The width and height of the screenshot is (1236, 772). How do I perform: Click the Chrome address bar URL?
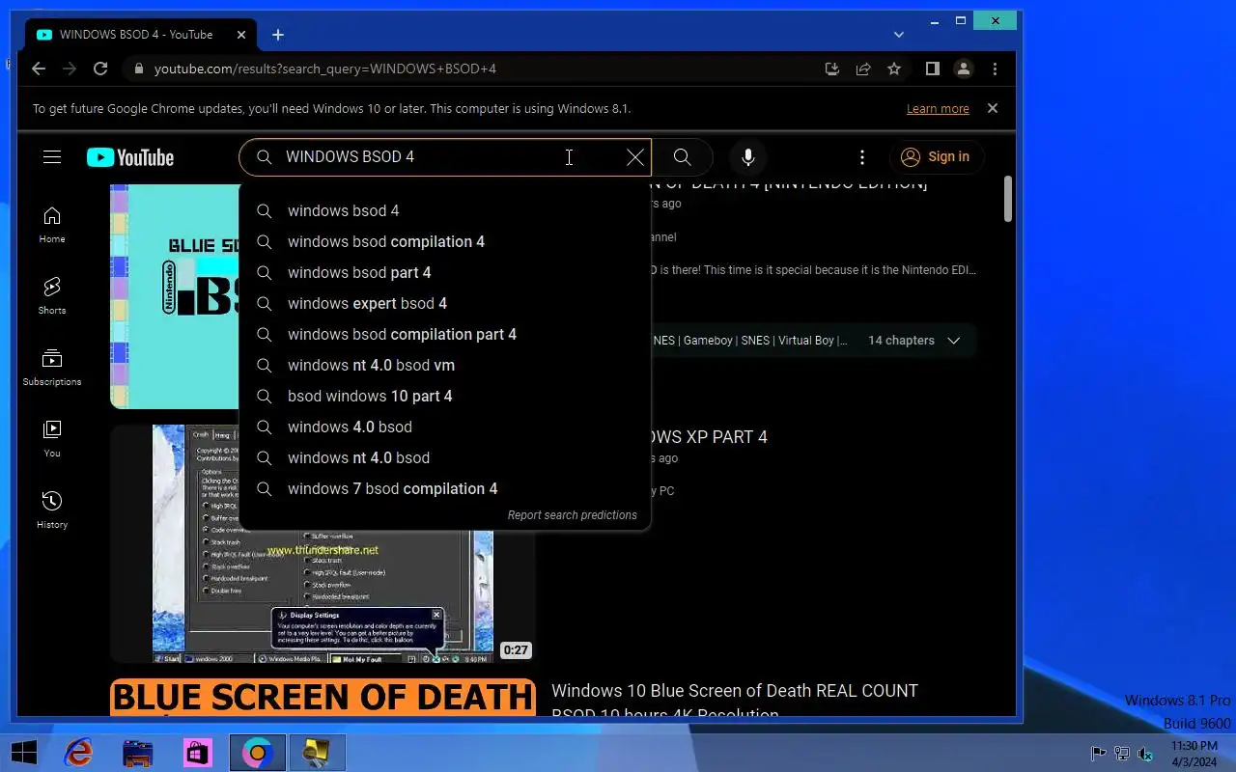point(325,69)
